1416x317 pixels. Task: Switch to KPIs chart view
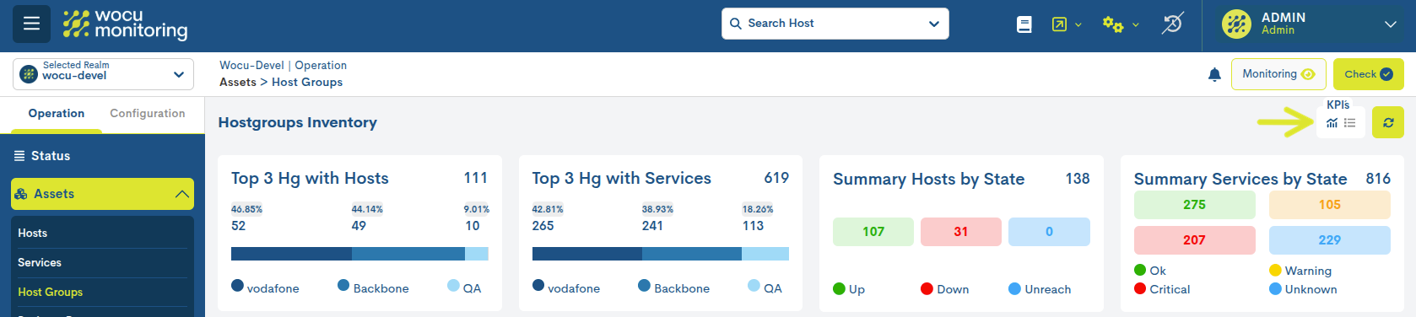(x=1332, y=123)
